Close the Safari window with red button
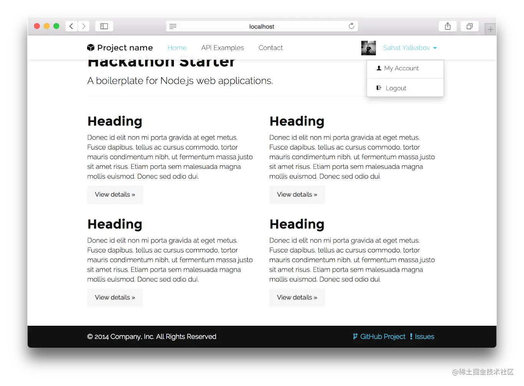This screenshot has height=386, width=524. click(37, 26)
